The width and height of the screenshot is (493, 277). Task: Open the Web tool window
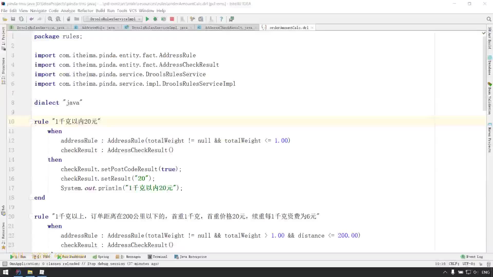[x=3, y=210]
